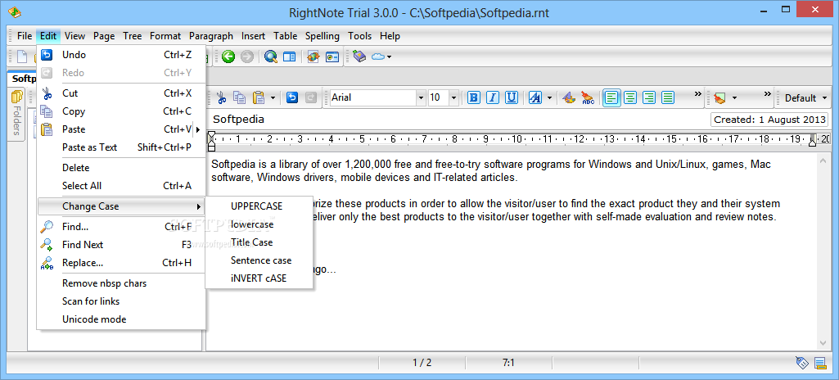Click the tag icon in the status bar

click(801, 363)
